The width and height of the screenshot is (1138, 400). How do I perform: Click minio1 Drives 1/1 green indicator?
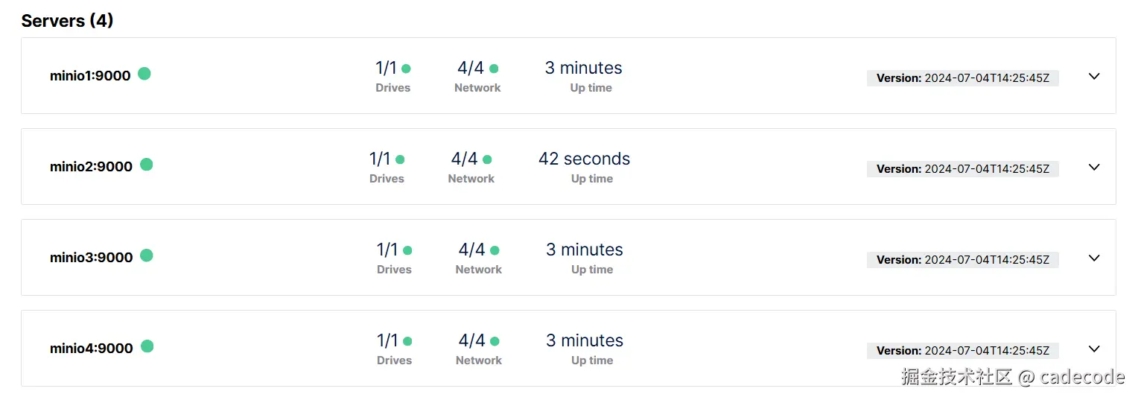(x=406, y=69)
